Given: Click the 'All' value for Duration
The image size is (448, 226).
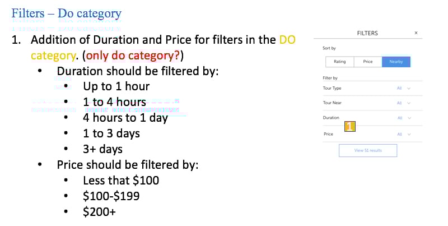Looking at the screenshot, I should pyautogui.click(x=399, y=118).
